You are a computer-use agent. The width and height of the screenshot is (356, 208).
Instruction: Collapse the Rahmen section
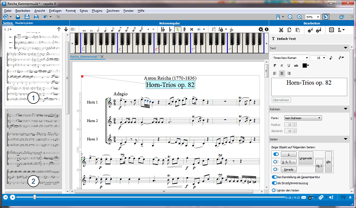(346, 109)
